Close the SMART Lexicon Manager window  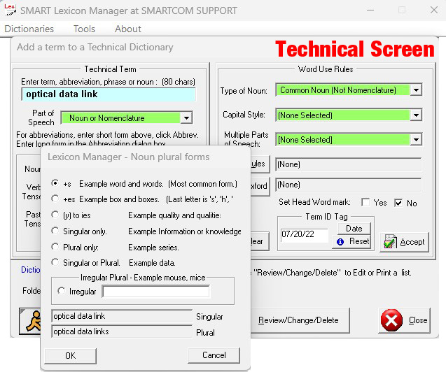point(434,10)
